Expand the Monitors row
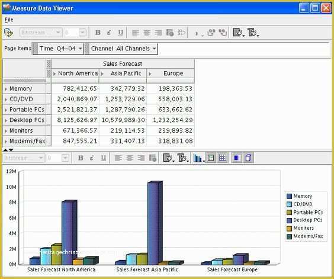 coord(6,131)
